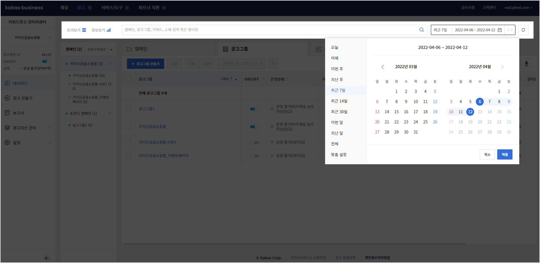Click the Create Ad plus icon
Screen dimensions: 540x263
[7, 98]
